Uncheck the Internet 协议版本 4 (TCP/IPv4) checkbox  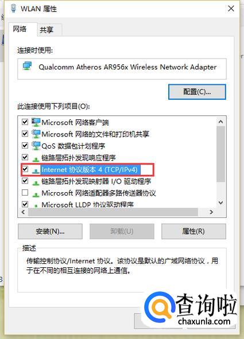pos(25,169)
